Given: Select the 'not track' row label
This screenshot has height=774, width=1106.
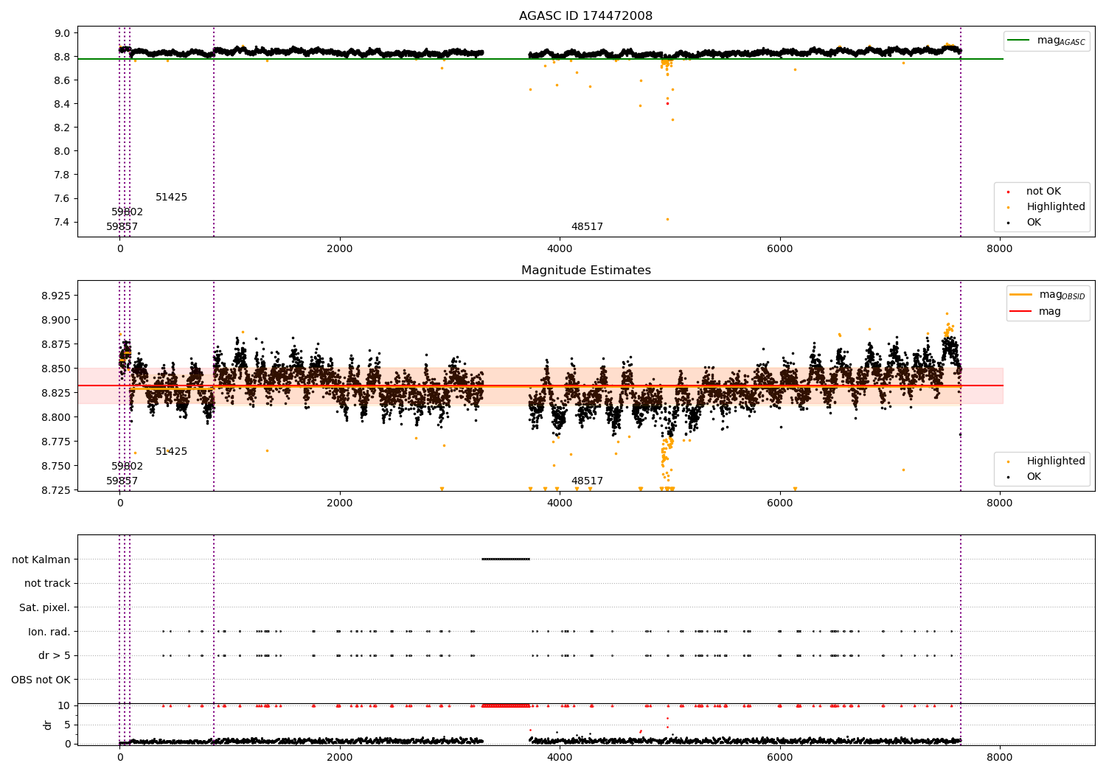Looking at the screenshot, I should (47, 583).
